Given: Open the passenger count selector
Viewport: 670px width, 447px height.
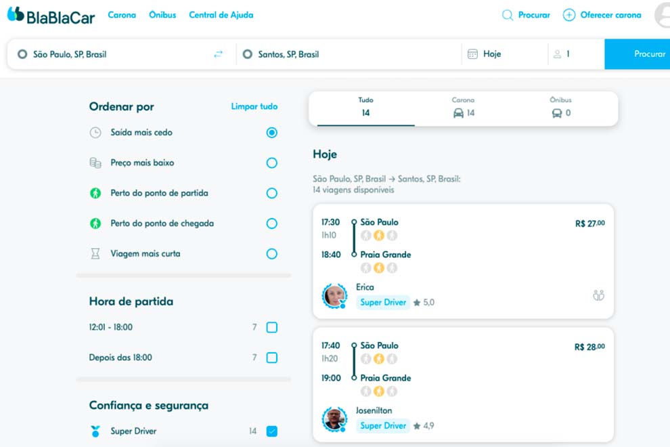Looking at the screenshot, I should [x=577, y=54].
